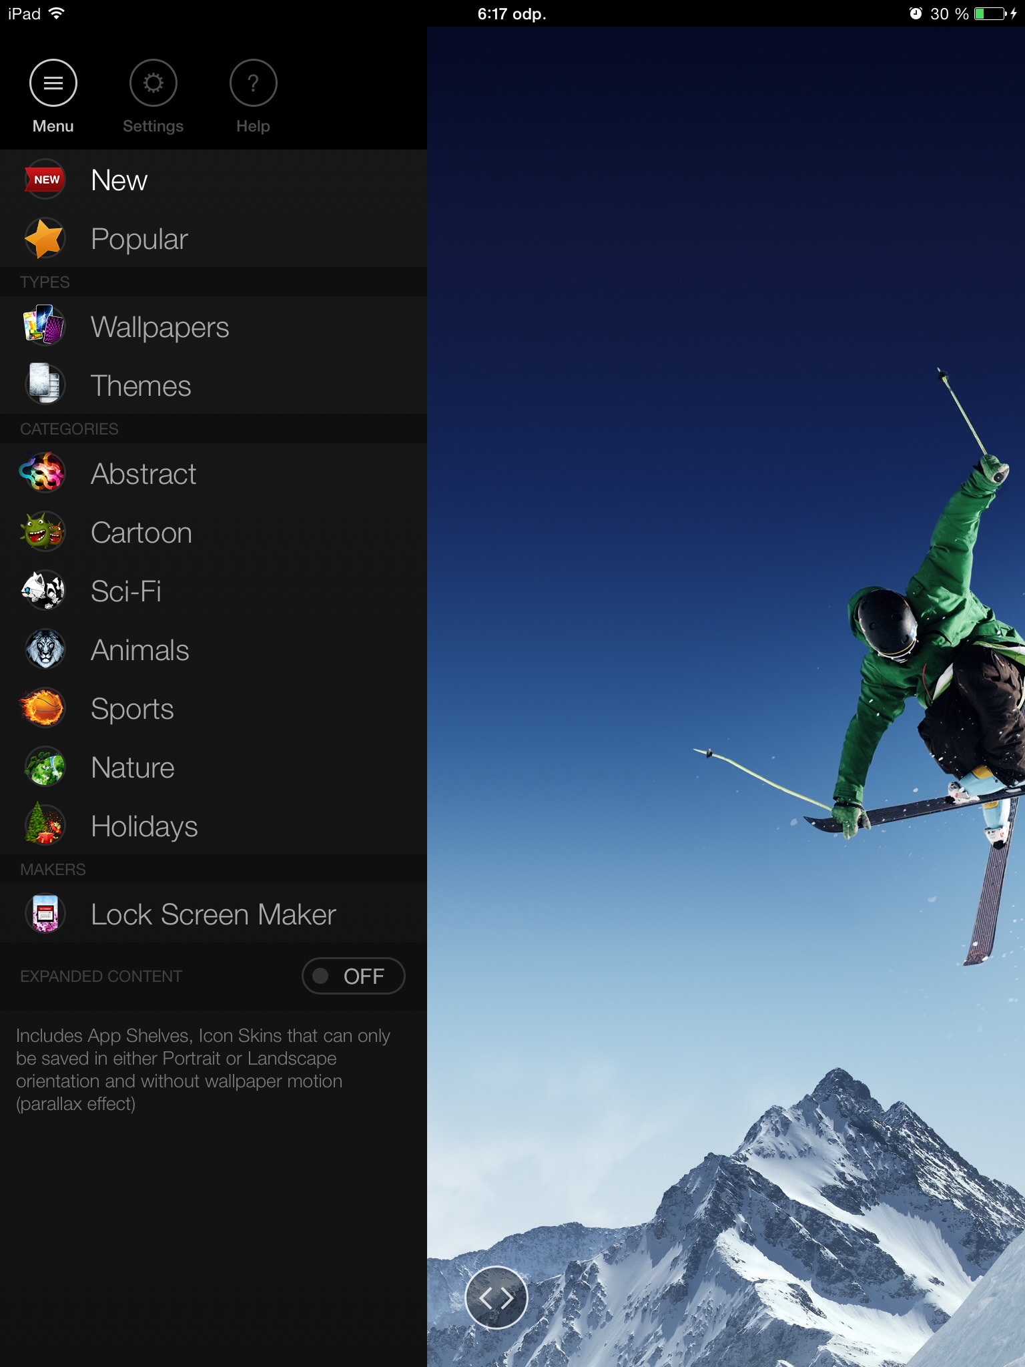1025x1367 pixels.
Task: Open Help via the question mark icon
Action: pyautogui.click(x=253, y=83)
